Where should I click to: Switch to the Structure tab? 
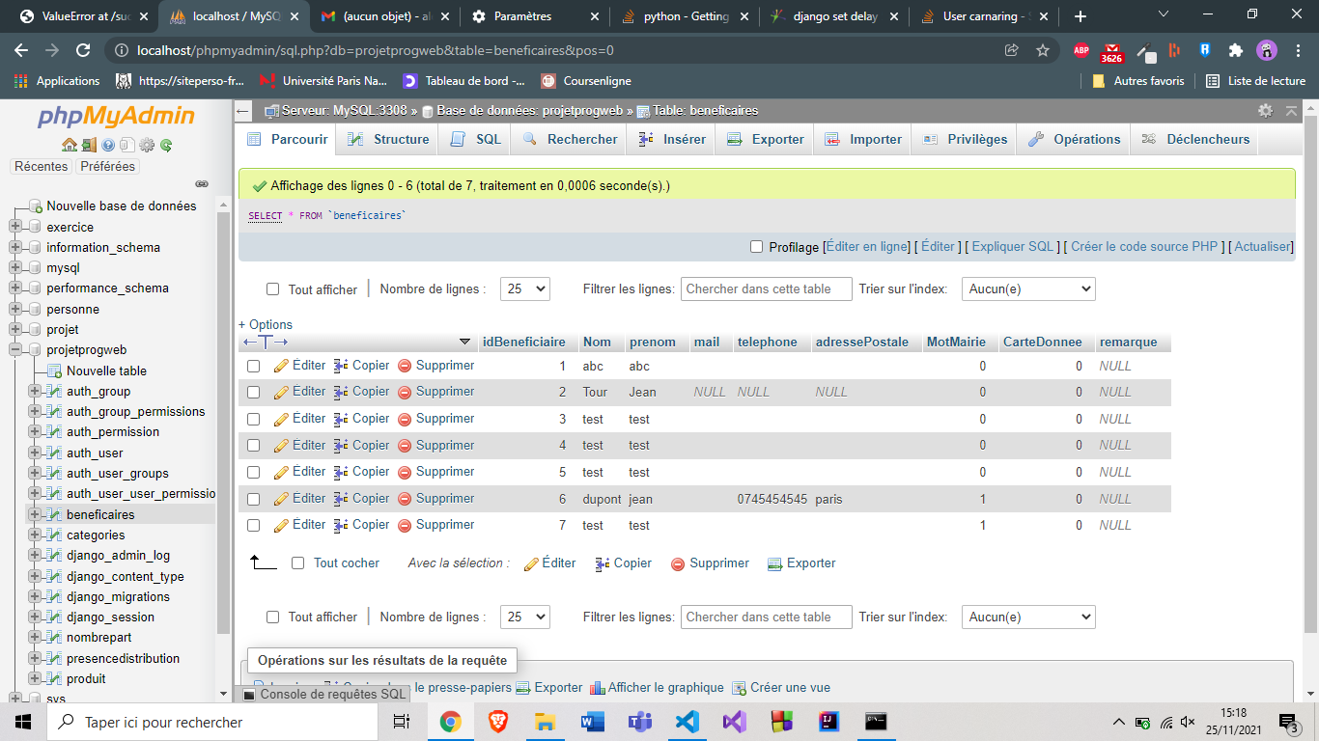[388, 140]
